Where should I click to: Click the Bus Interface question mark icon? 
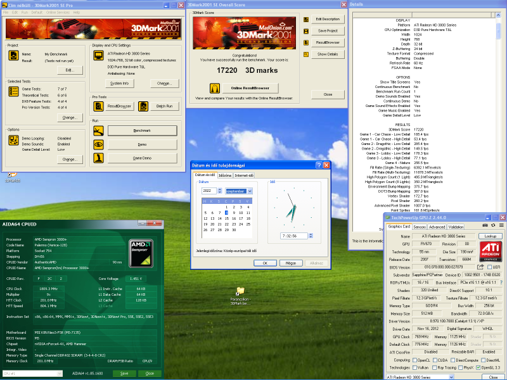click(x=501, y=282)
